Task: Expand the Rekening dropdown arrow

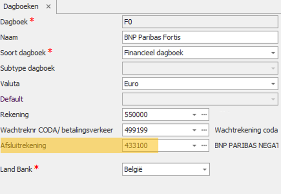Action: 195,114
